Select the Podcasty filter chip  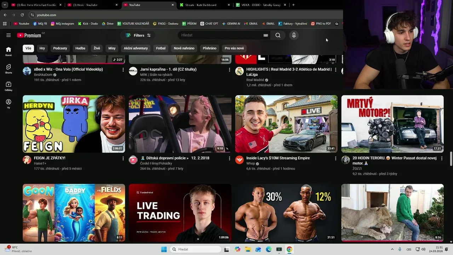(60, 48)
